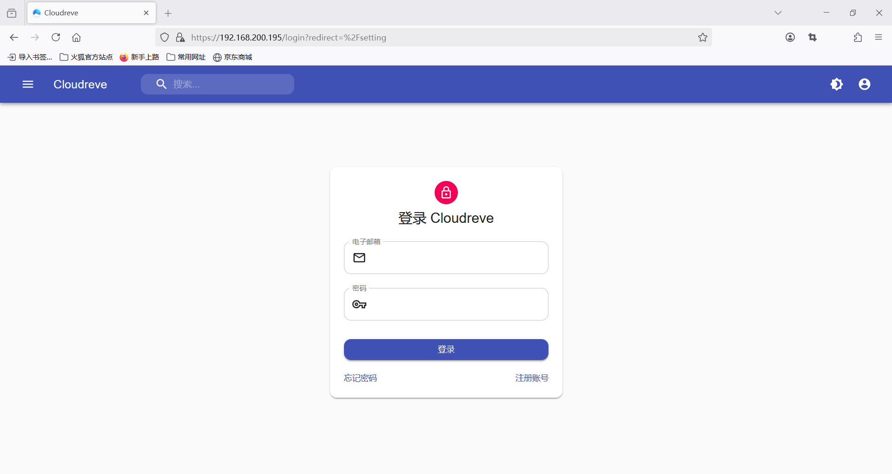The width and height of the screenshot is (892, 474).
Task: Click the shield tracking protection icon
Action: (165, 37)
